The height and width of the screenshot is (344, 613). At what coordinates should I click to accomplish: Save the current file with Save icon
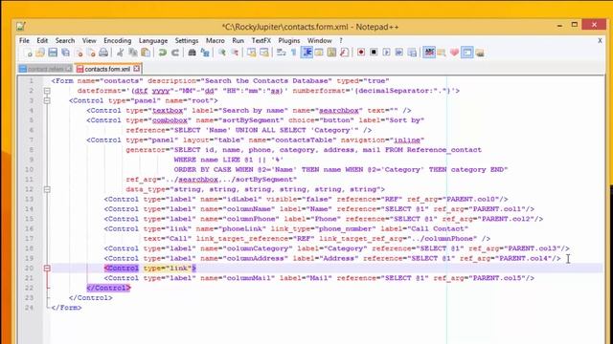(53, 53)
